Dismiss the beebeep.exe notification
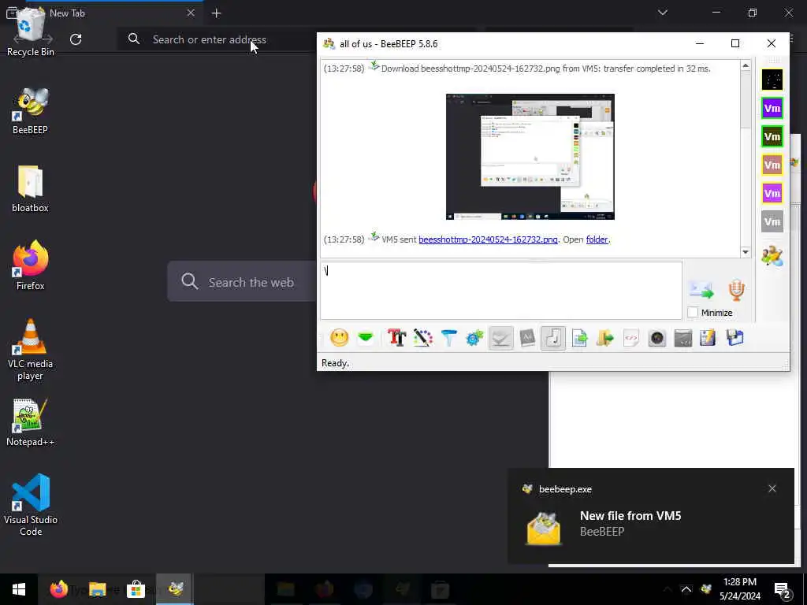Image resolution: width=807 pixels, height=605 pixels. pos(772,488)
